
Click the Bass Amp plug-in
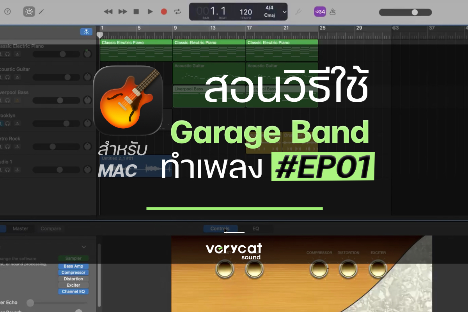tap(73, 266)
